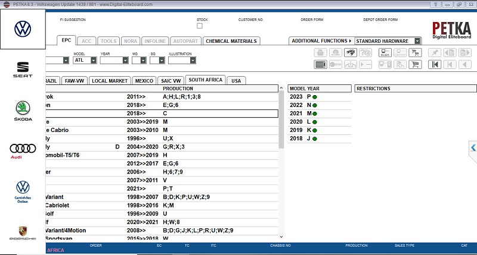Open the Porsche brand catalog

(22, 232)
